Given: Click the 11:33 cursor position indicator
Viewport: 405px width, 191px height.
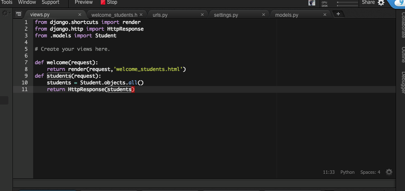Looking at the screenshot, I should pos(329,172).
